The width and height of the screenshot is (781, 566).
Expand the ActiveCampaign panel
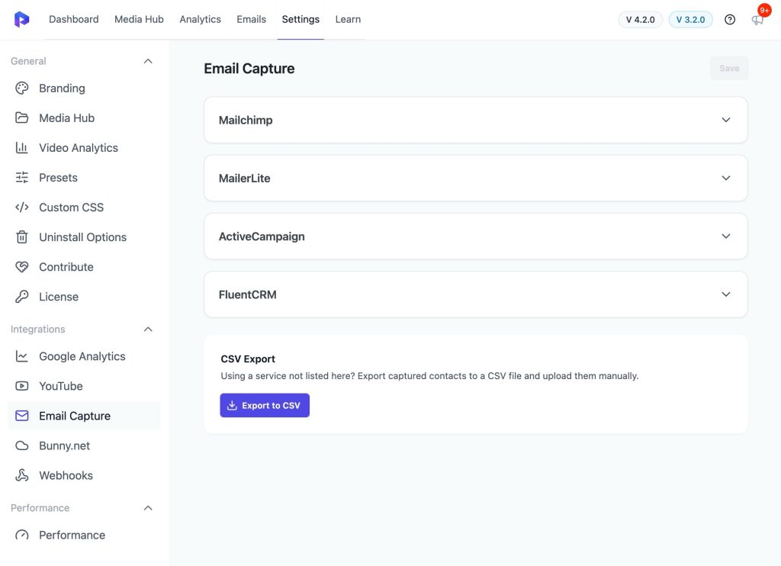point(476,236)
